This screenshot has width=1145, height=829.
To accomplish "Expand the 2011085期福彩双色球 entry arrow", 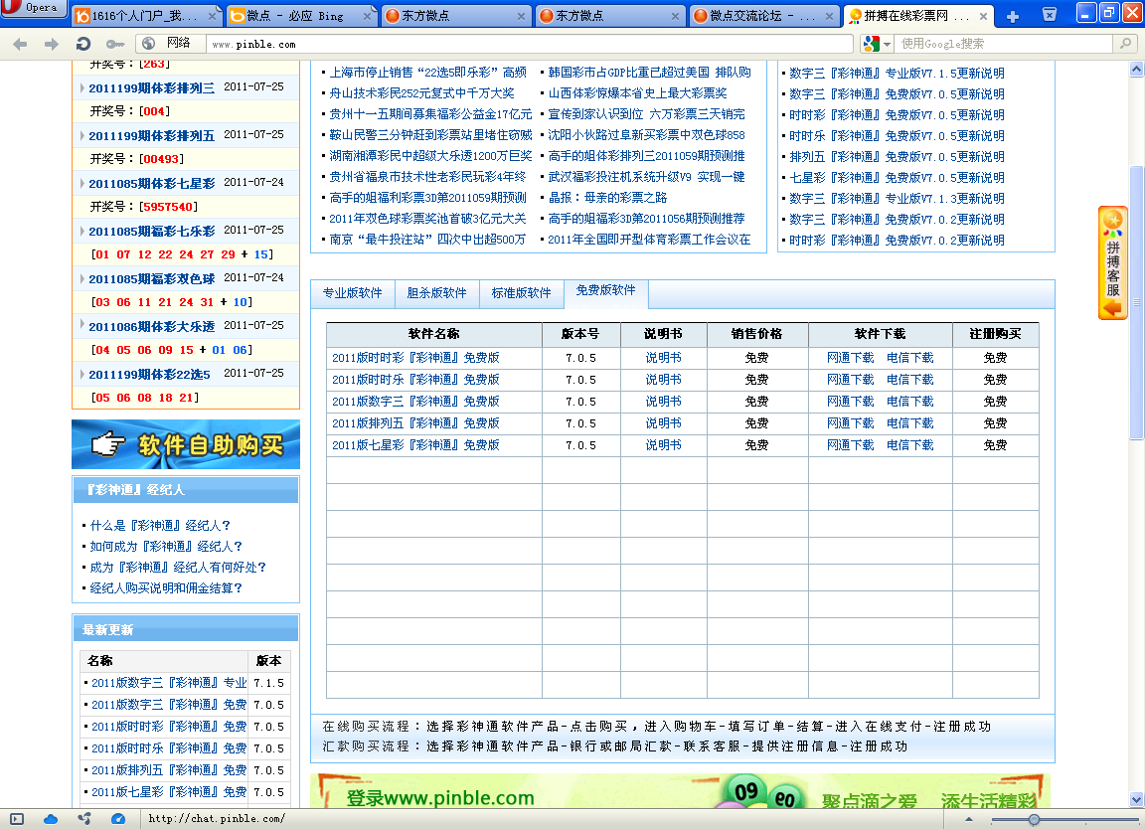I will click(x=82, y=278).
